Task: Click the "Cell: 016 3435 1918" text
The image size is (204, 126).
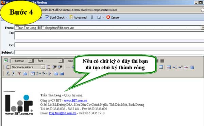Action: tap(91, 113)
